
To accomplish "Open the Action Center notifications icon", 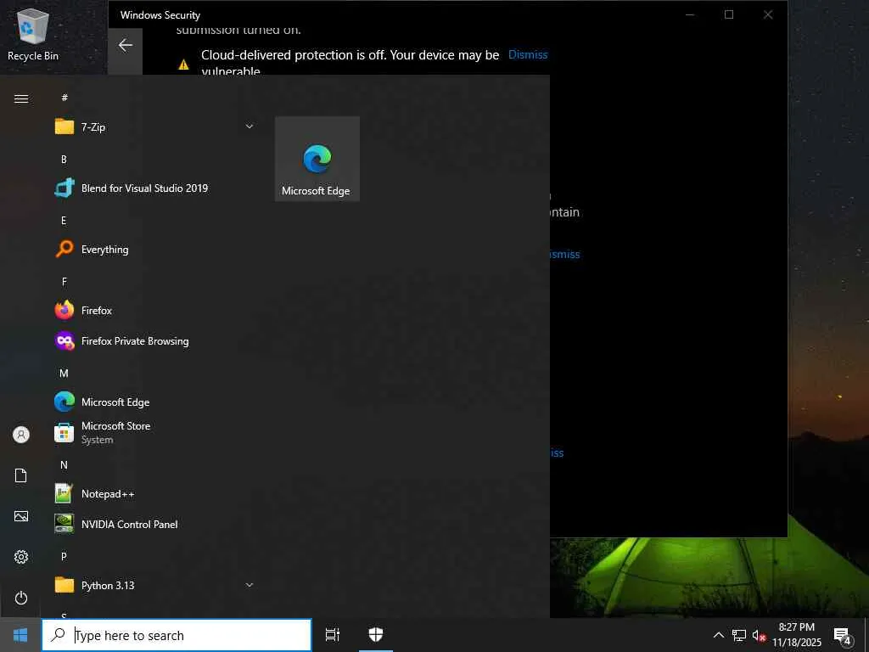I will pos(843,636).
